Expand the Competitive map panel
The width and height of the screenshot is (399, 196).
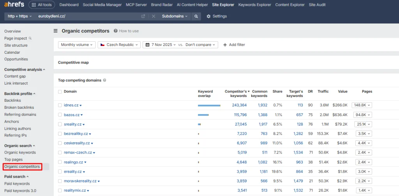pyautogui.click(x=73, y=62)
